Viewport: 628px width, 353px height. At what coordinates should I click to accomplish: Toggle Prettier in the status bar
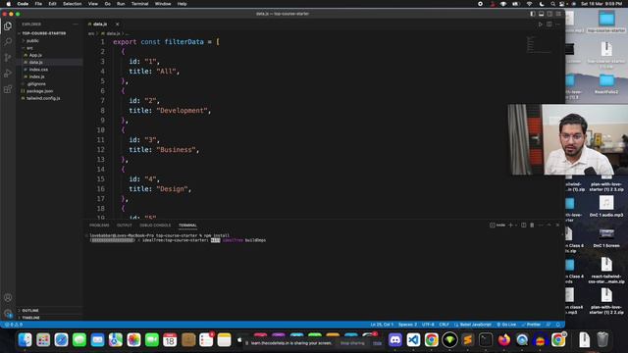(x=531, y=325)
